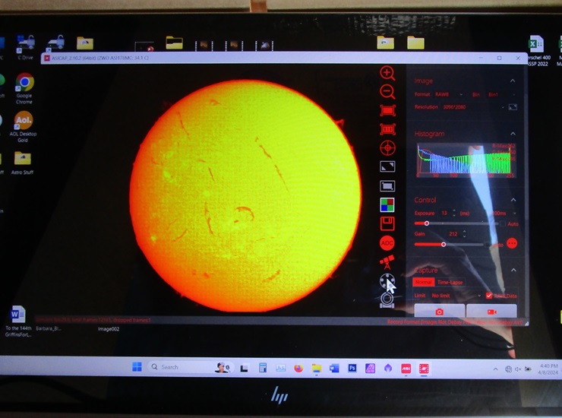Click the resolution aspect icon beside Resolution
This screenshot has width=562, height=418.
coord(513,107)
